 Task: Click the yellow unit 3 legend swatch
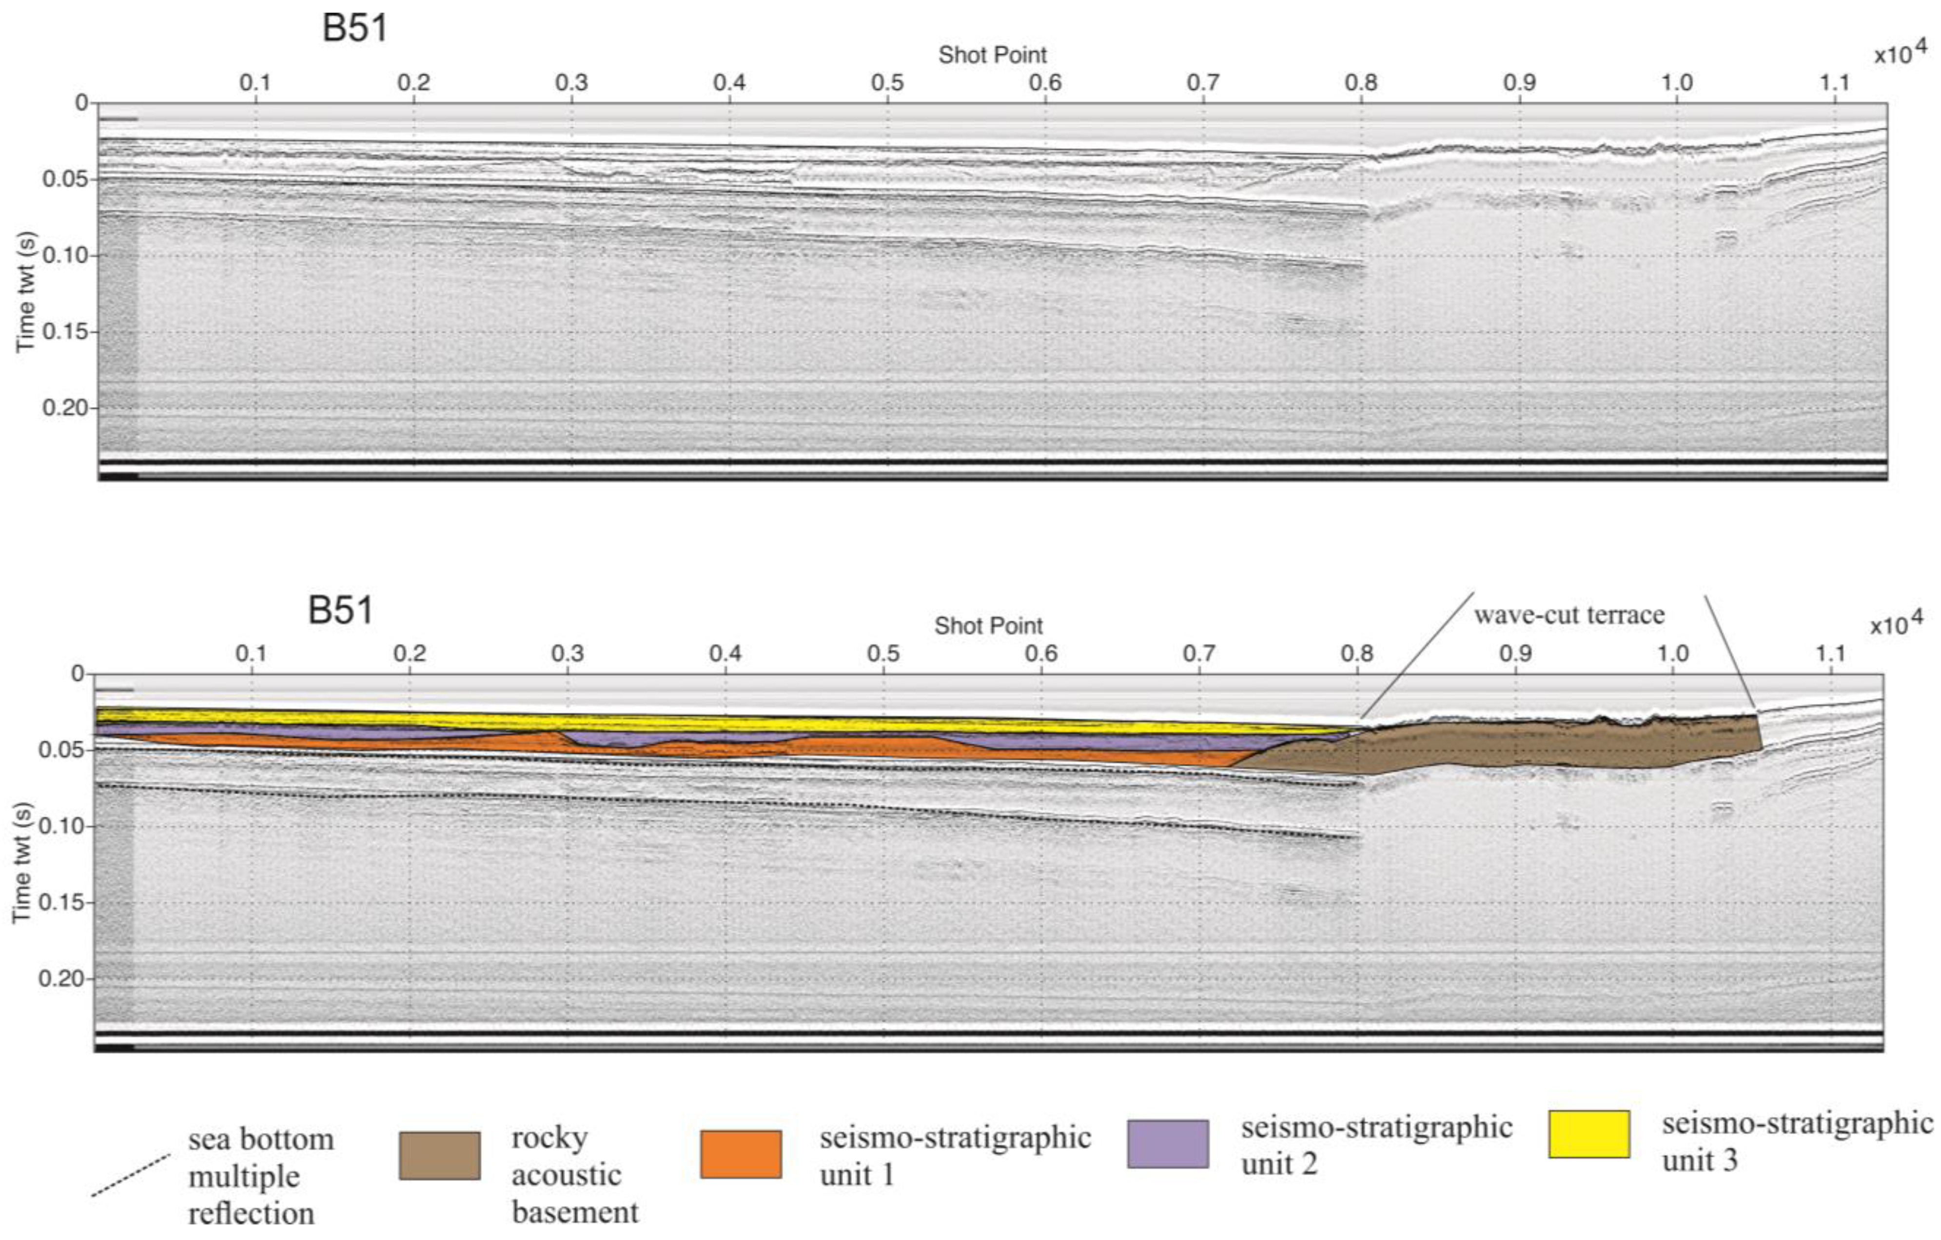tap(1589, 1134)
